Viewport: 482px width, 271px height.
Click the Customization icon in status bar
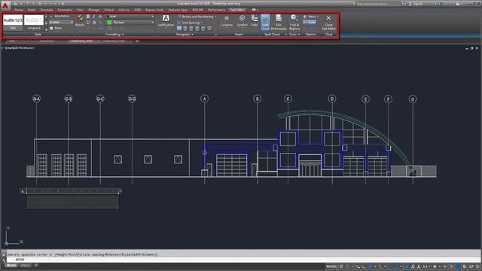(x=477, y=266)
